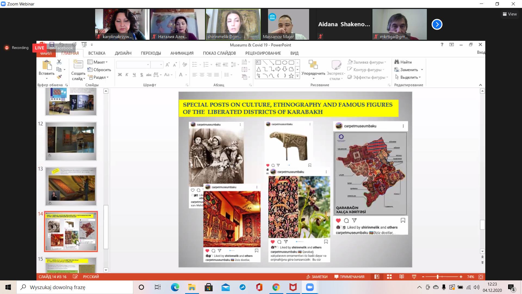Viewport: 522px width, 294px height.
Task: Switch to Slide Sorter view icon
Action: [x=389, y=277]
